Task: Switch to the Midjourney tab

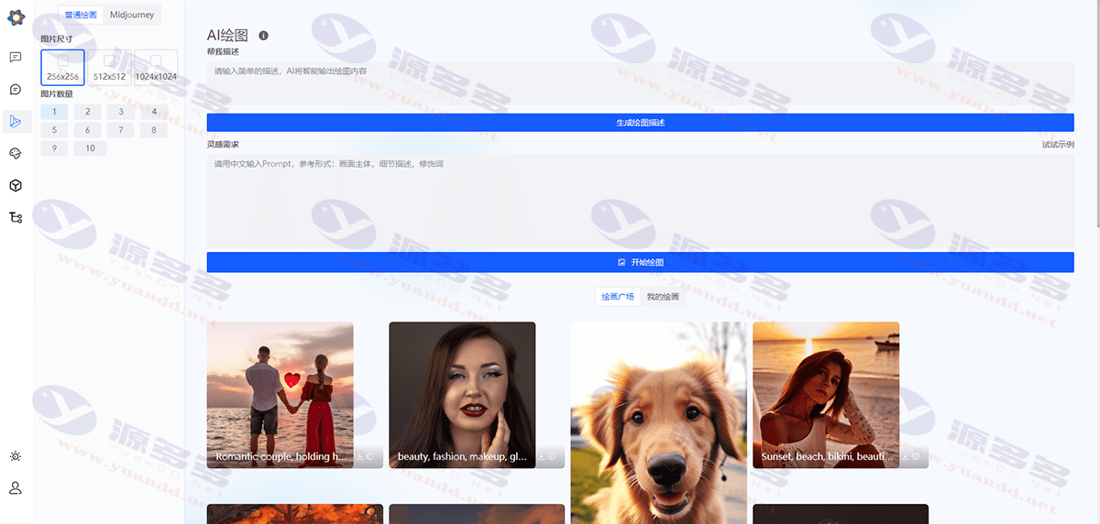Action: click(132, 15)
